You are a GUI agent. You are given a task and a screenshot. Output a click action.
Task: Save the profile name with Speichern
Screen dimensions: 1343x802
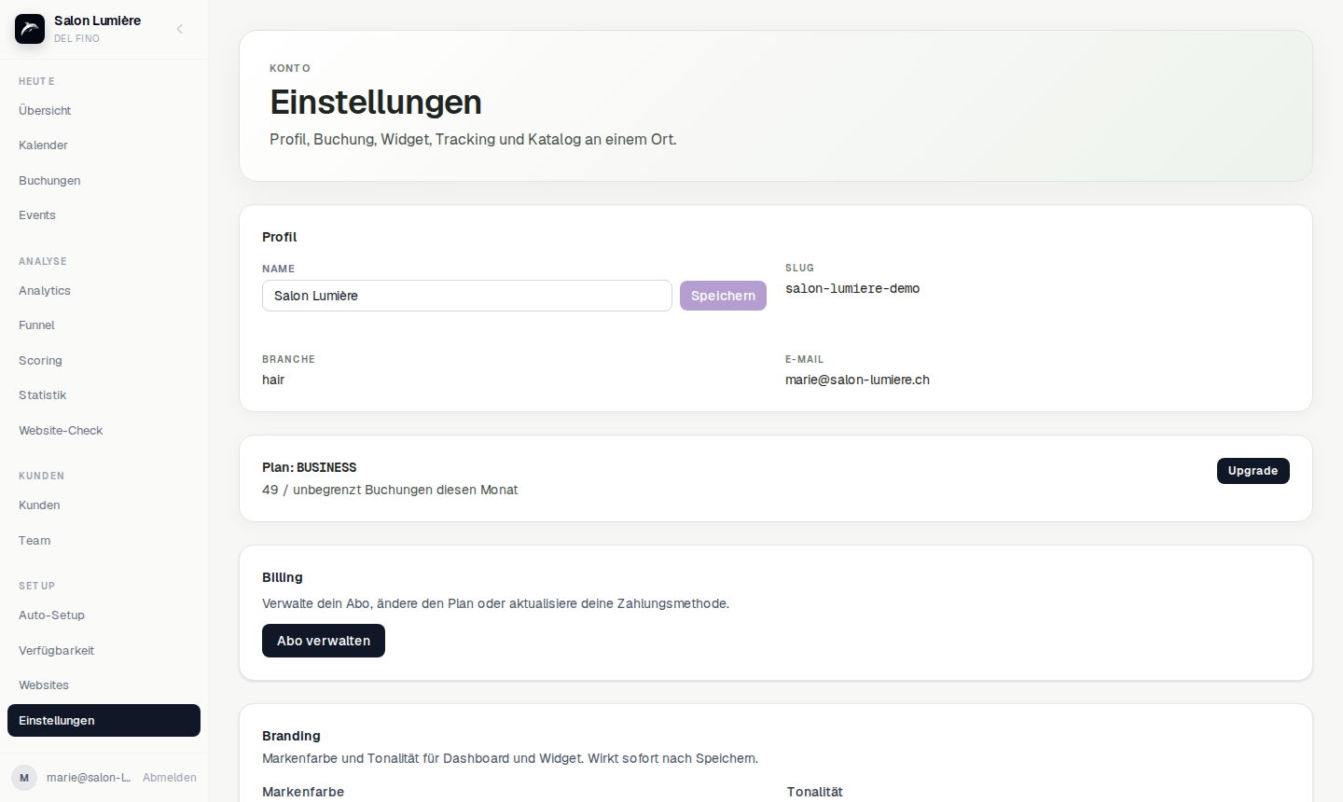[723, 296]
